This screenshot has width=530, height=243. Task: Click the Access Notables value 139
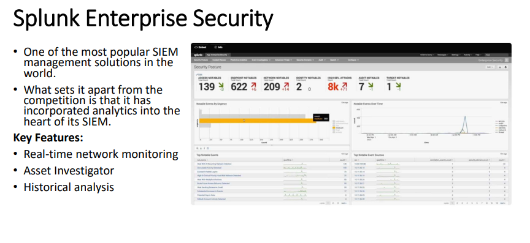click(207, 87)
